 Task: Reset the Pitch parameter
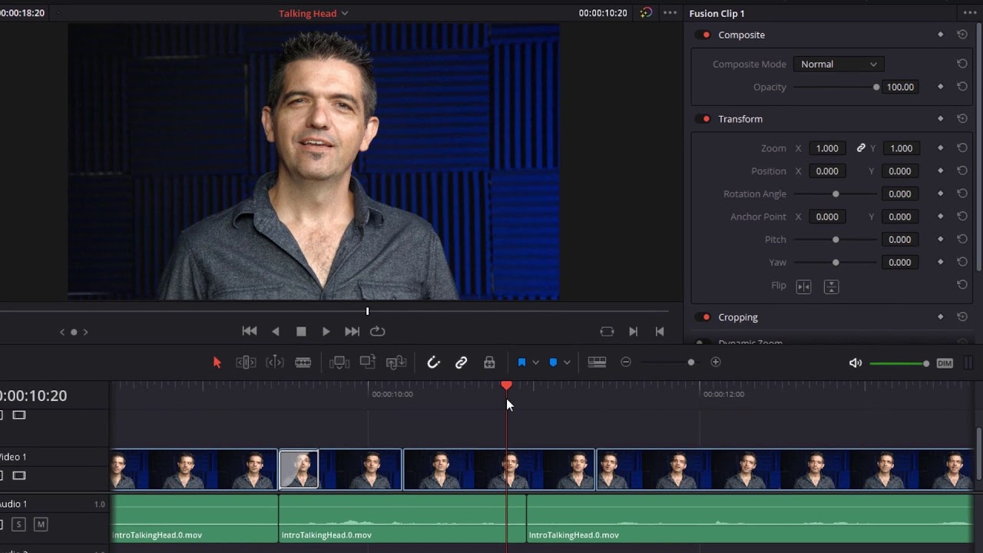point(961,240)
